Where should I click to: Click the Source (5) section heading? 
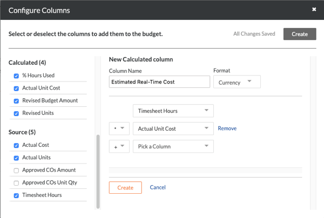coord(22,132)
